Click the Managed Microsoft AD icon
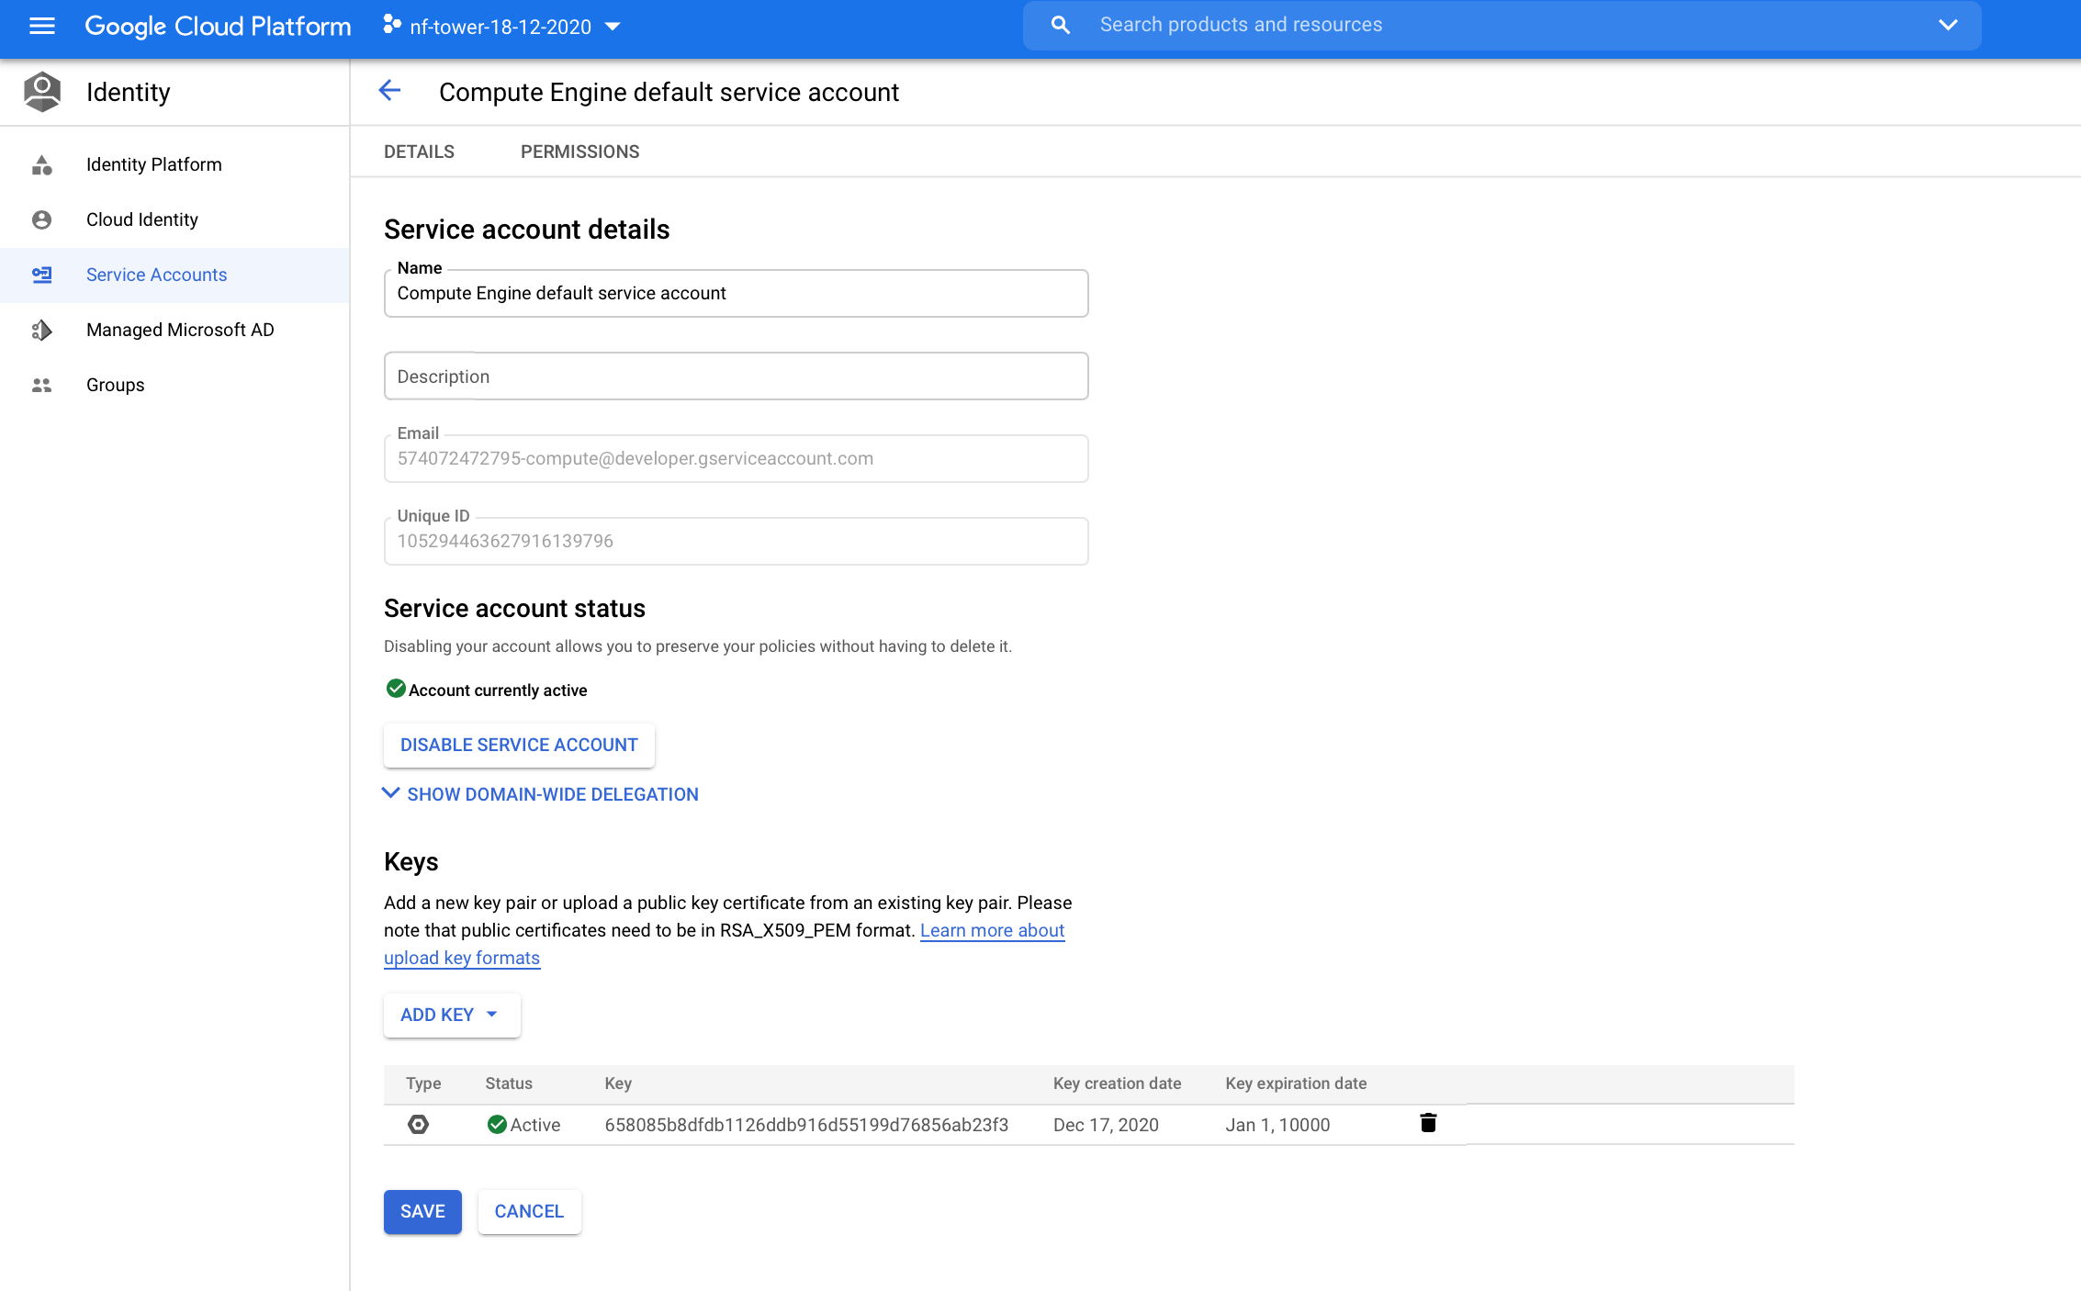The width and height of the screenshot is (2081, 1291). (x=42, y=330)
